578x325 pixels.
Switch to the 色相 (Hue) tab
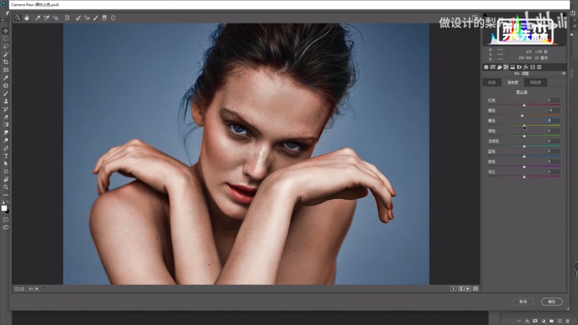492,82
